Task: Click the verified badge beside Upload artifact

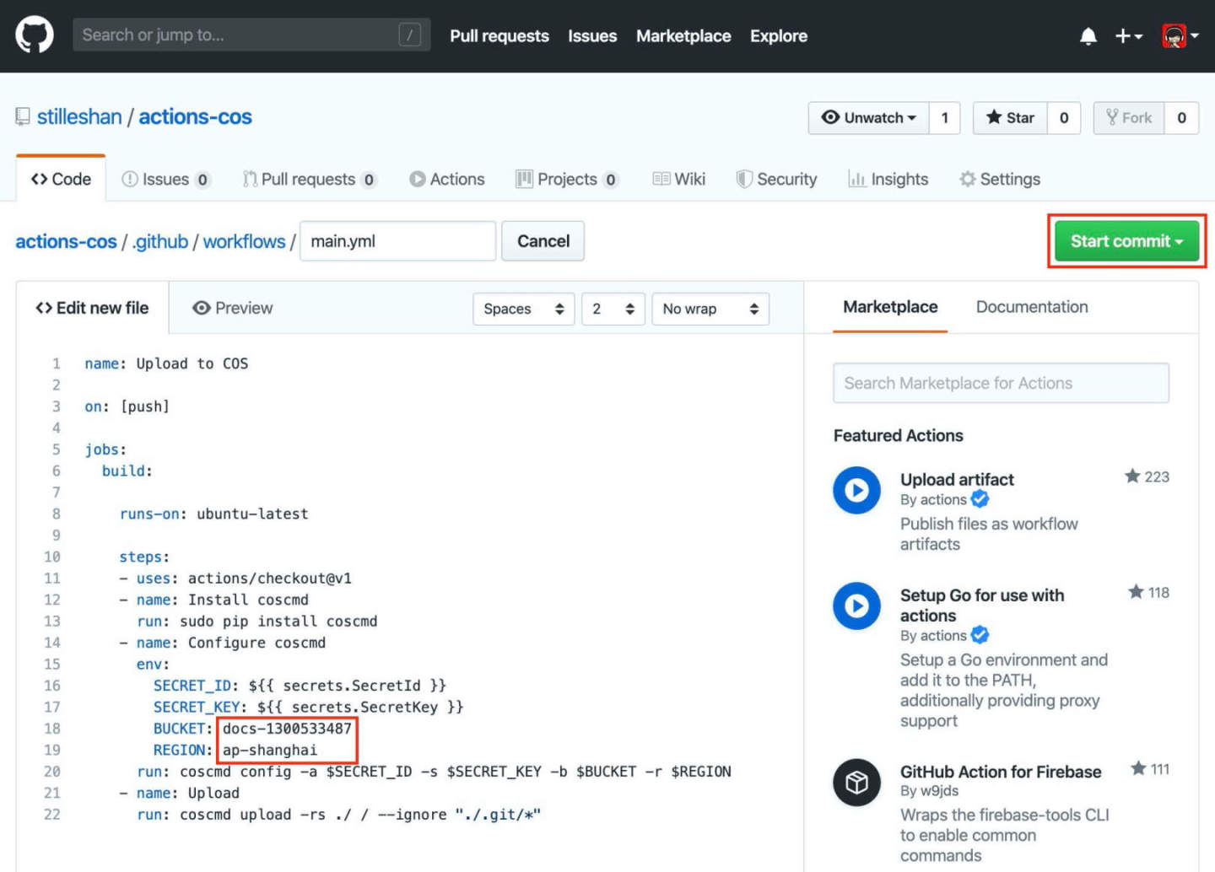Action: (x=980, y=499)
